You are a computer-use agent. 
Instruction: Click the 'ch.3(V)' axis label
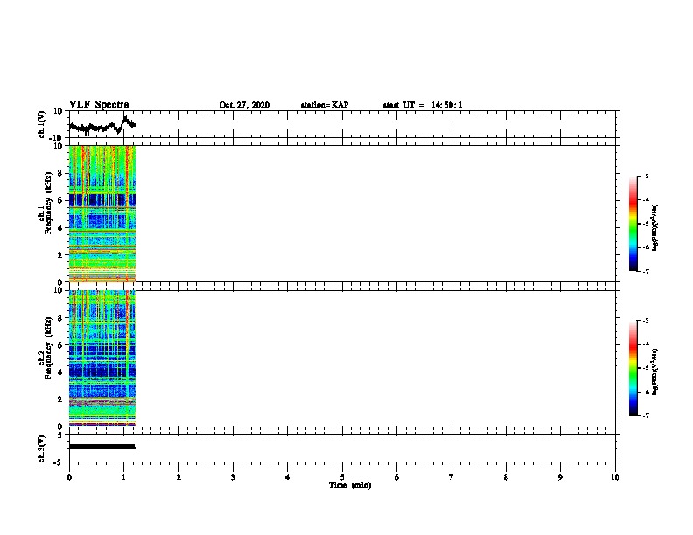41,449
